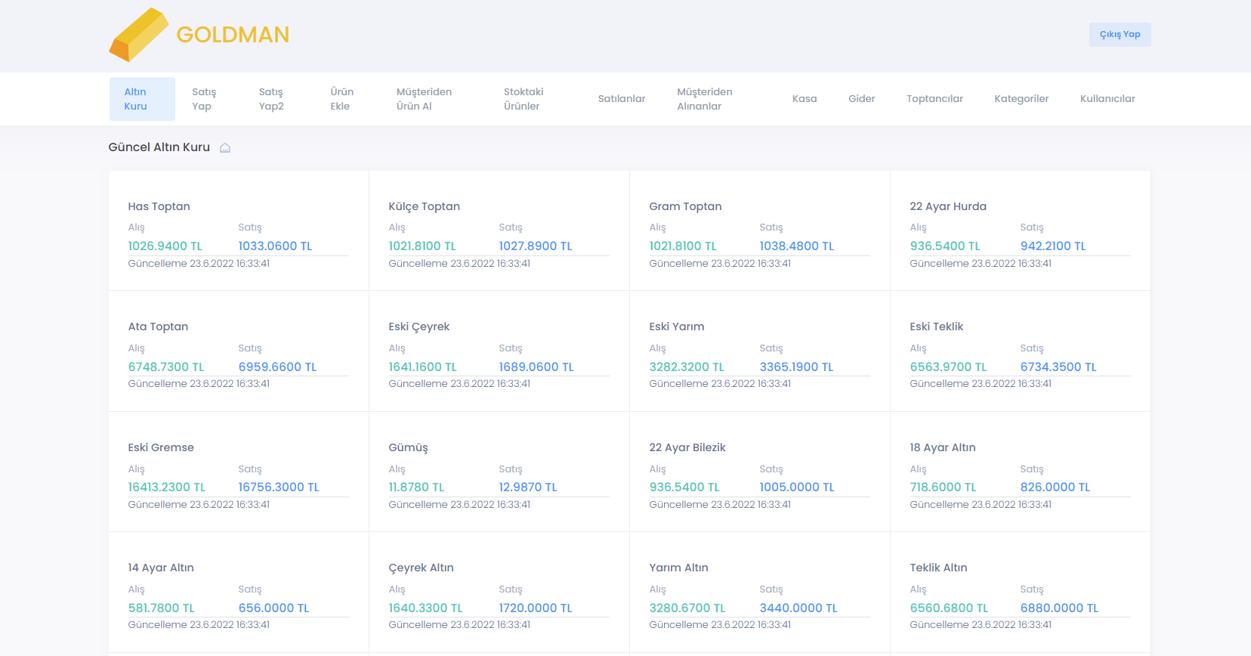
Task: Open the Satılanlar section
Action: tap(622, 99)
